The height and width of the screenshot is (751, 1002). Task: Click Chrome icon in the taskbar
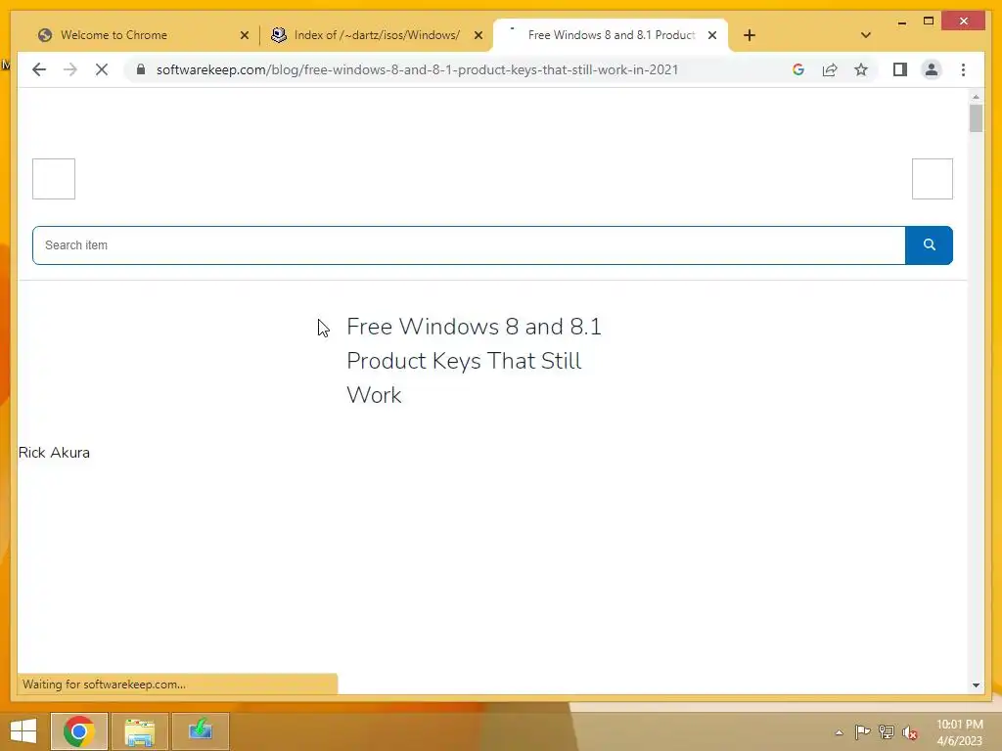[79, 731]
